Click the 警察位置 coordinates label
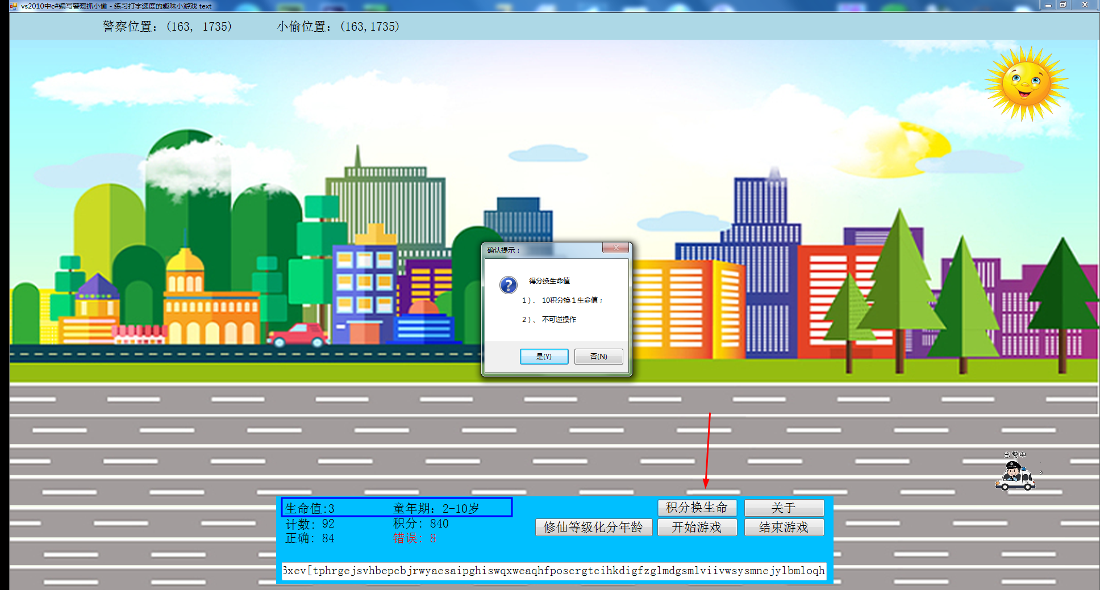Screen dimensions: 1100x590 click(x=167, y=27)
